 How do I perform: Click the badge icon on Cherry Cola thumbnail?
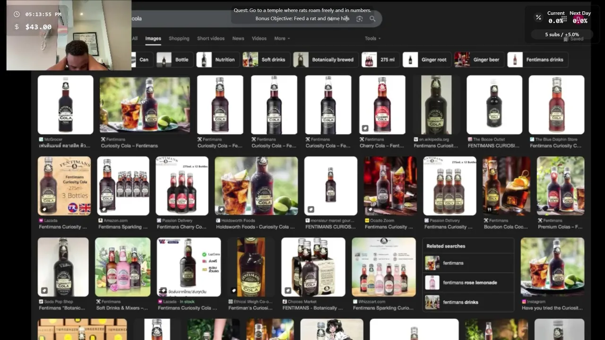pos(365,128)
